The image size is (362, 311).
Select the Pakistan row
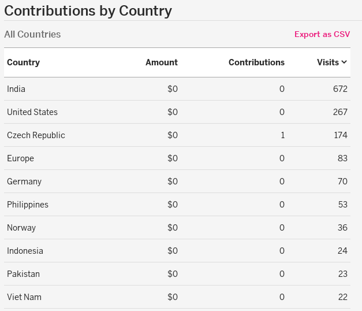(23, 274)
